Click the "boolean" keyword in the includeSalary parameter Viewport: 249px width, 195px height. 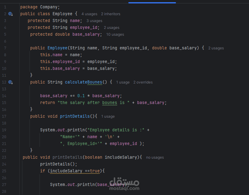pos(93,157)
